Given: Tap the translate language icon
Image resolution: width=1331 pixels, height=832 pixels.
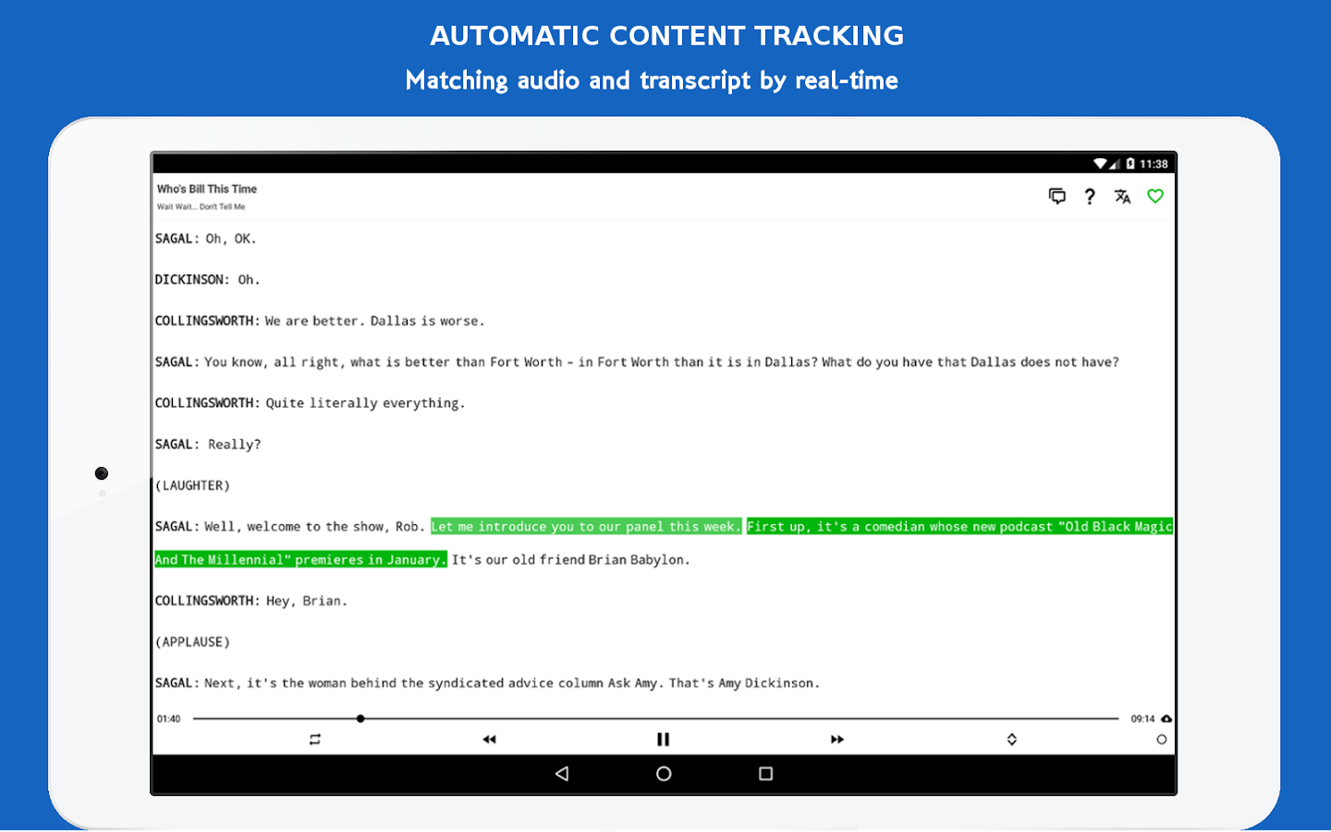Looking at the screenshot, I should tap(1122, 196).
